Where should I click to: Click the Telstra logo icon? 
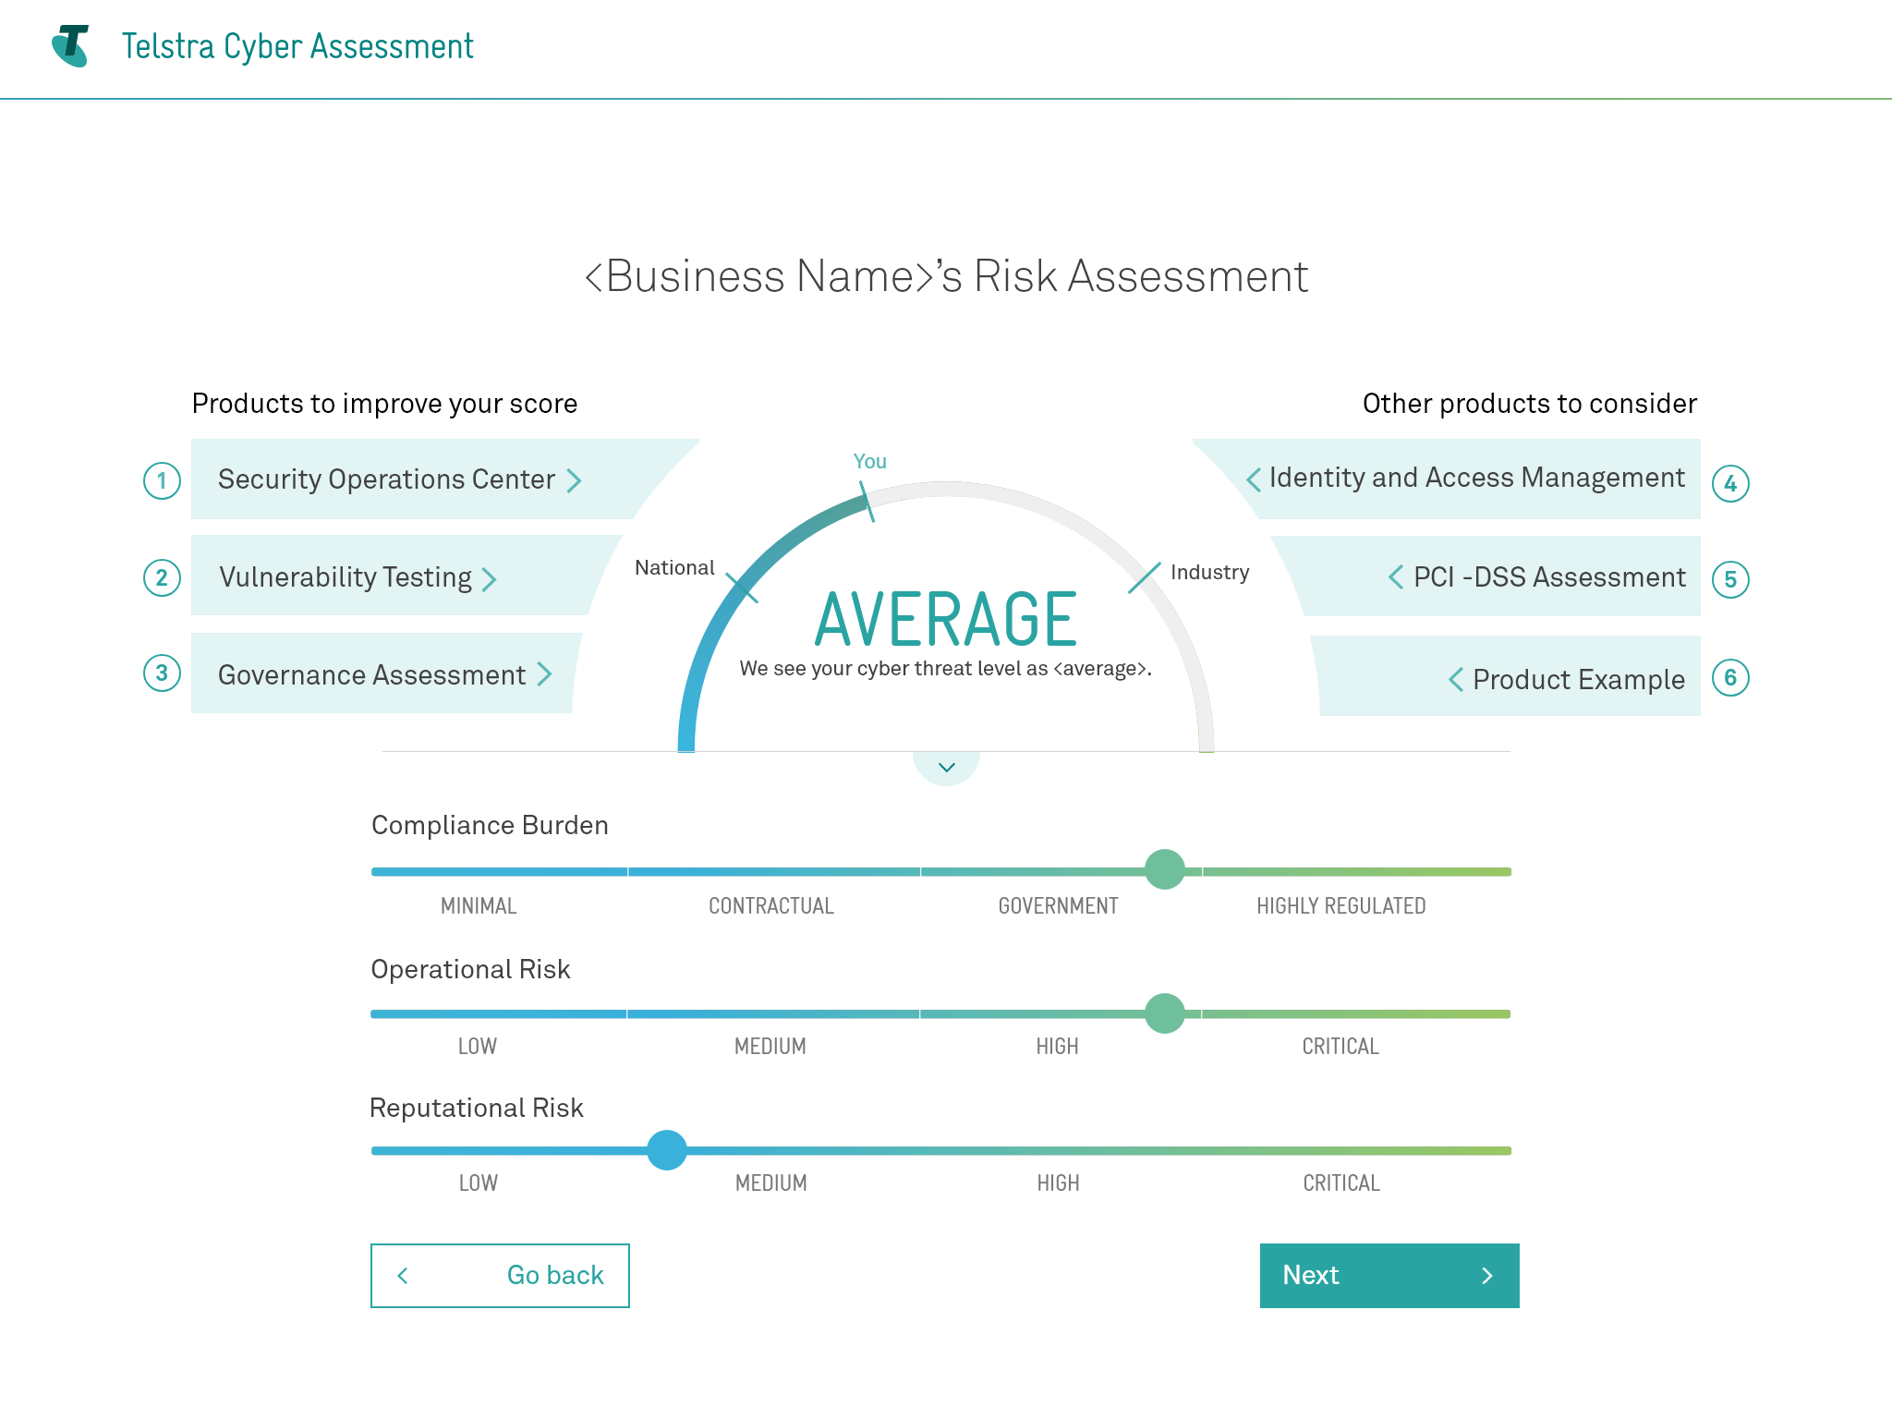pyautogui.click(x=71, y=46)
